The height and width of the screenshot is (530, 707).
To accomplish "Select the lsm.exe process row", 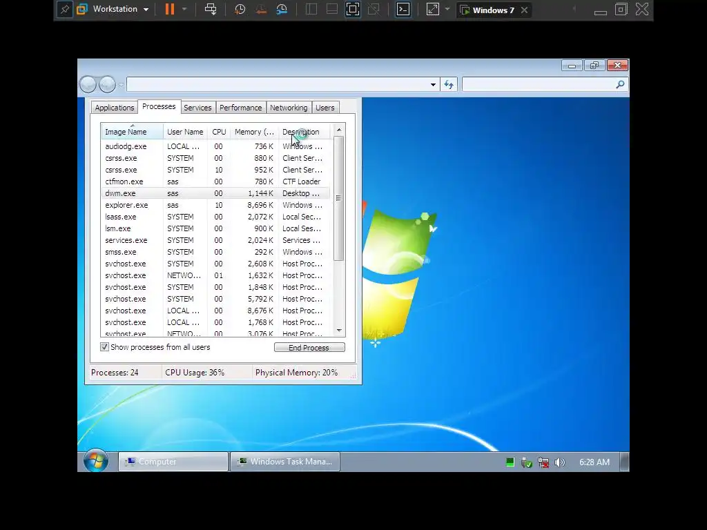I will (x=215, y=228).
